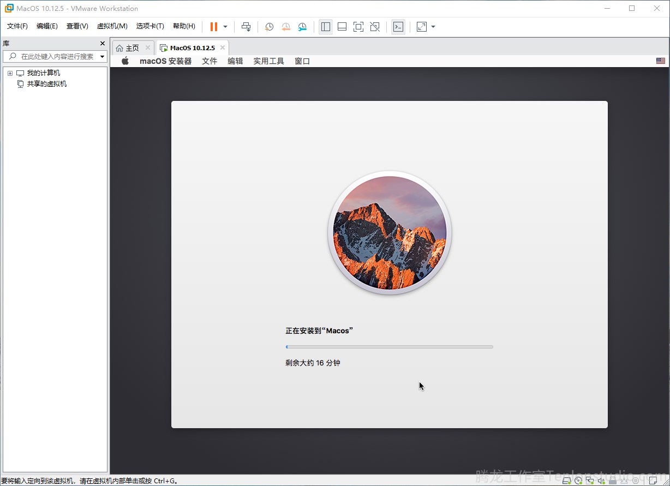The image size is (670, 486).
Task: Toggle the library sidebar view
Action: pos(326,27)
